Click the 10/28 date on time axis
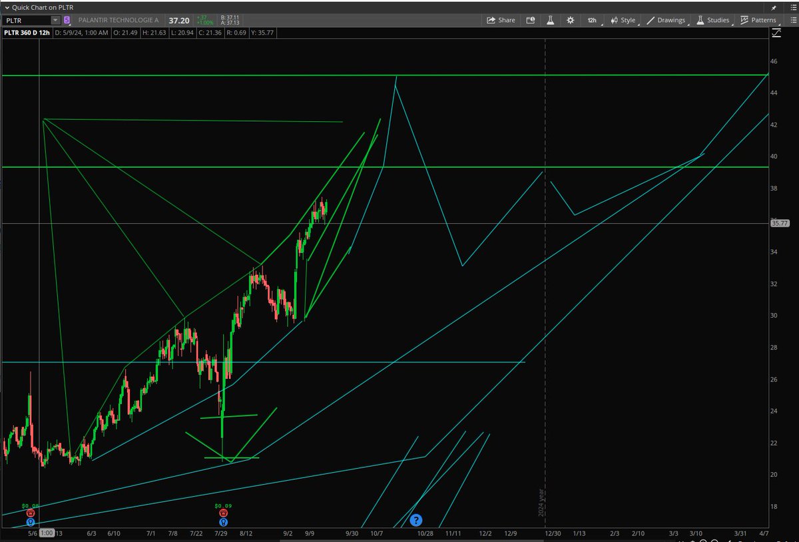799x542 pixels. 425,533
